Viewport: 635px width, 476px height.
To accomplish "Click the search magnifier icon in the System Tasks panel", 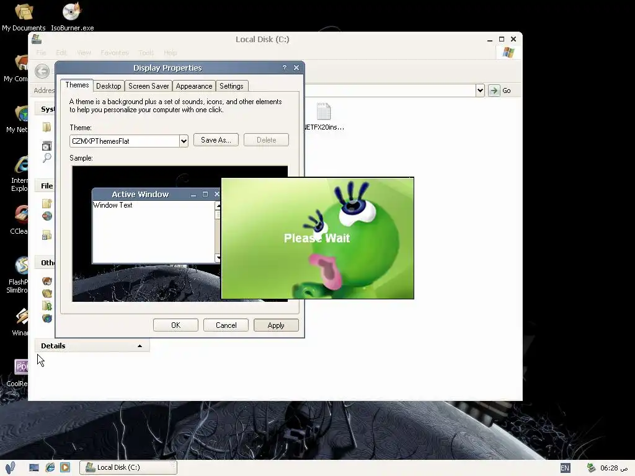I will pos(47,158).
